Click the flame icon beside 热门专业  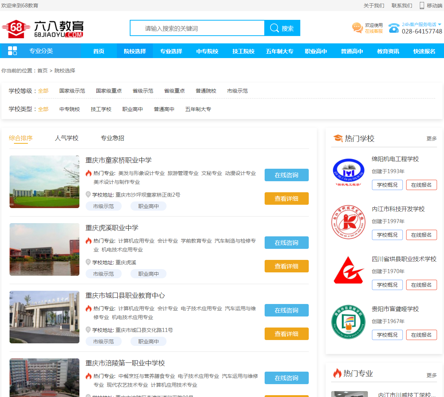pyautogui.click(x=337, y=373)
